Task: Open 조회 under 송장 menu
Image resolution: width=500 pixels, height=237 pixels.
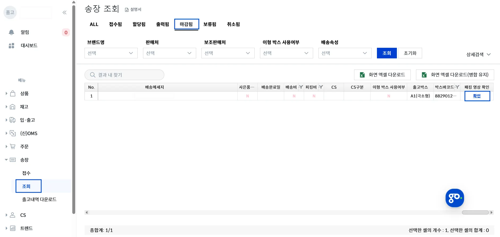Action: pyautogui.click(x=26, y=186)
